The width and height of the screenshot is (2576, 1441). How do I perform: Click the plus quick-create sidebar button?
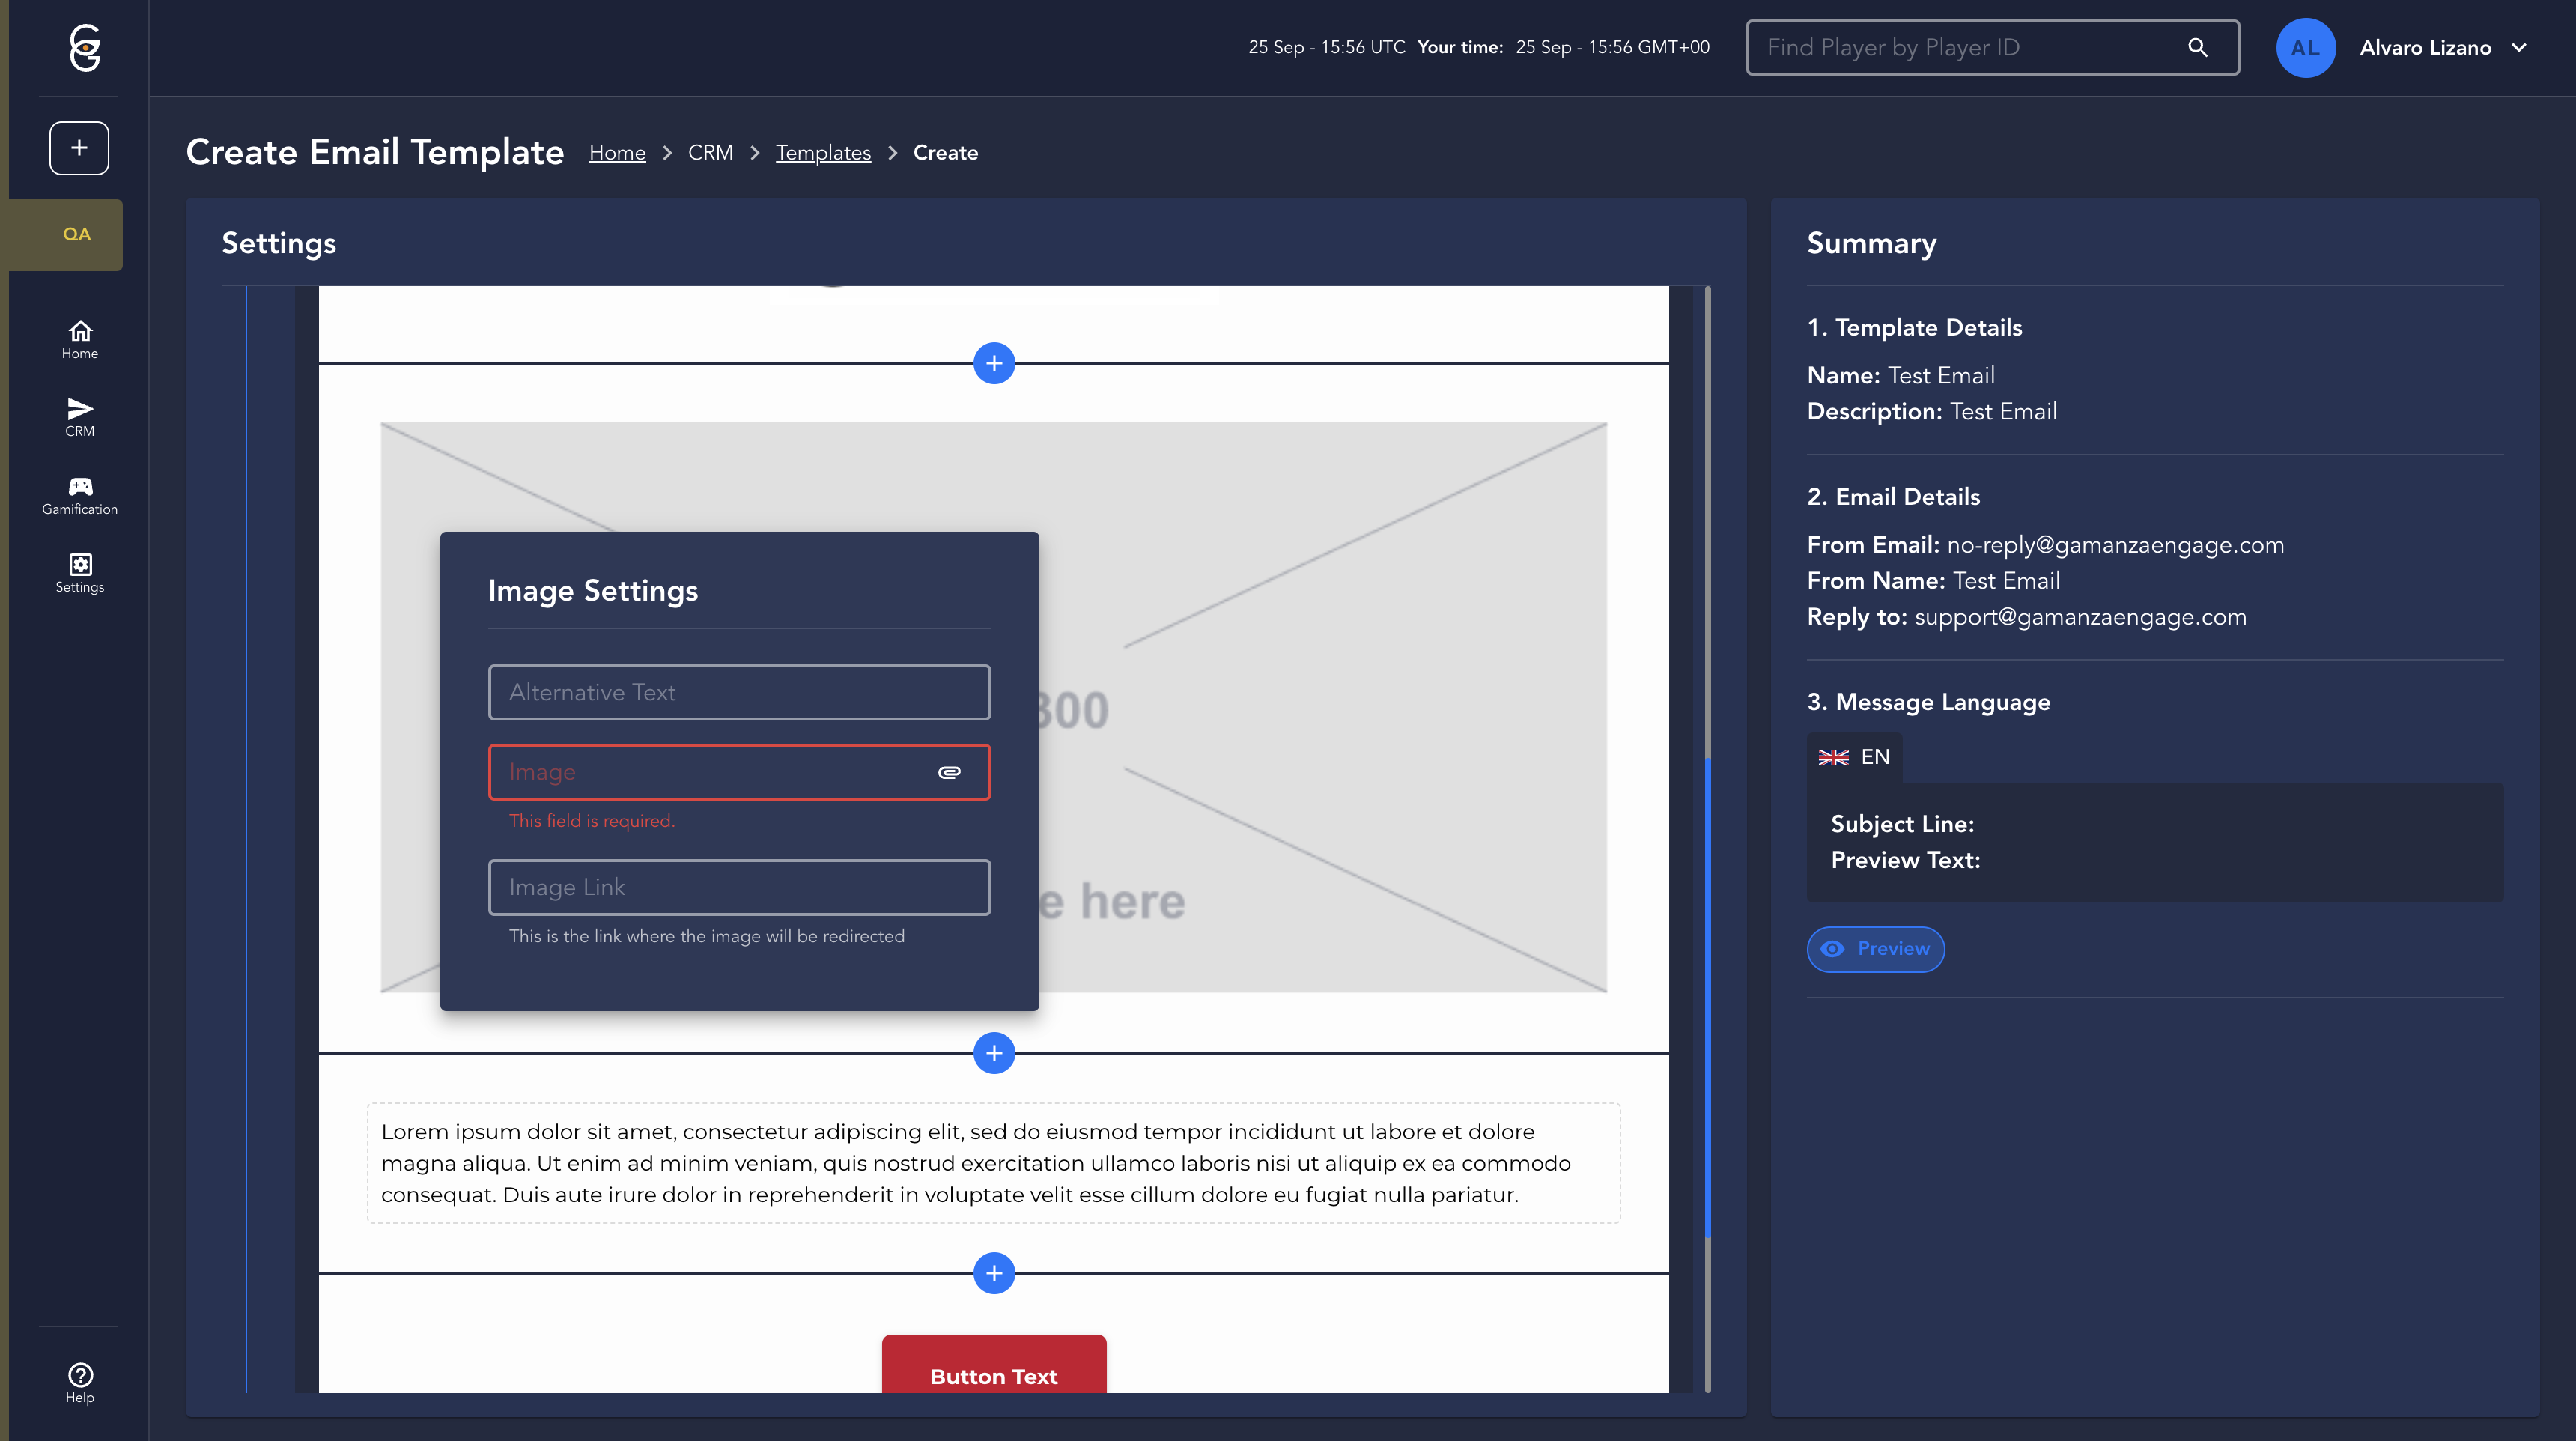(79, 148)
